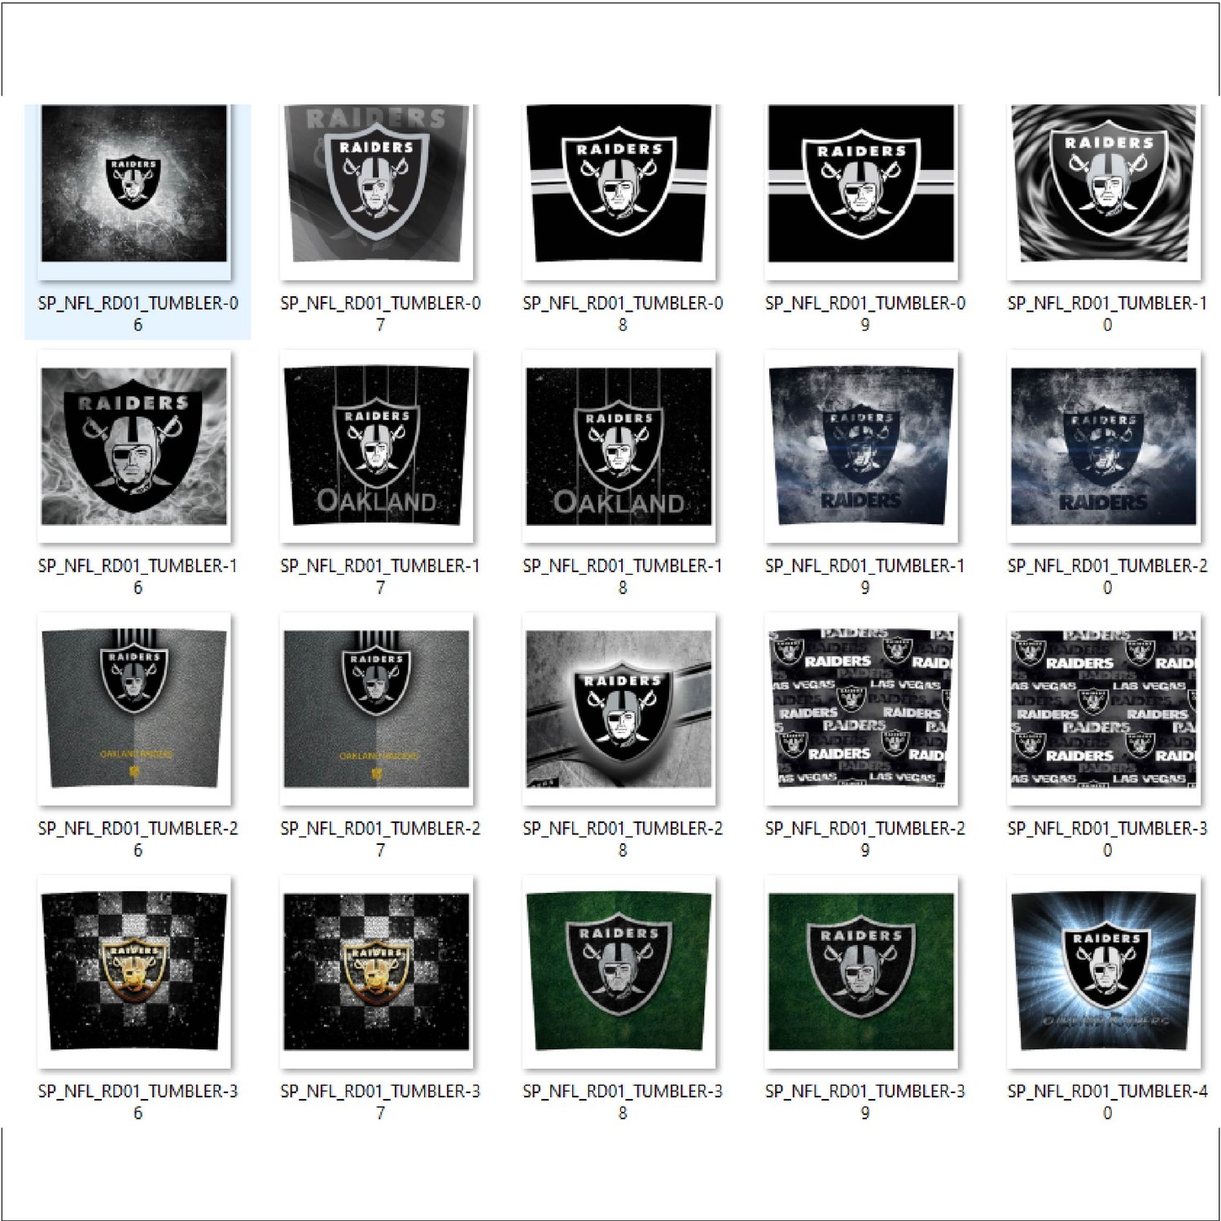The image size is (1221, 1221).
Task: Select the SP_NFL_RD01_TUMBLER-17 thumbnail image
Action: [377, 446]
